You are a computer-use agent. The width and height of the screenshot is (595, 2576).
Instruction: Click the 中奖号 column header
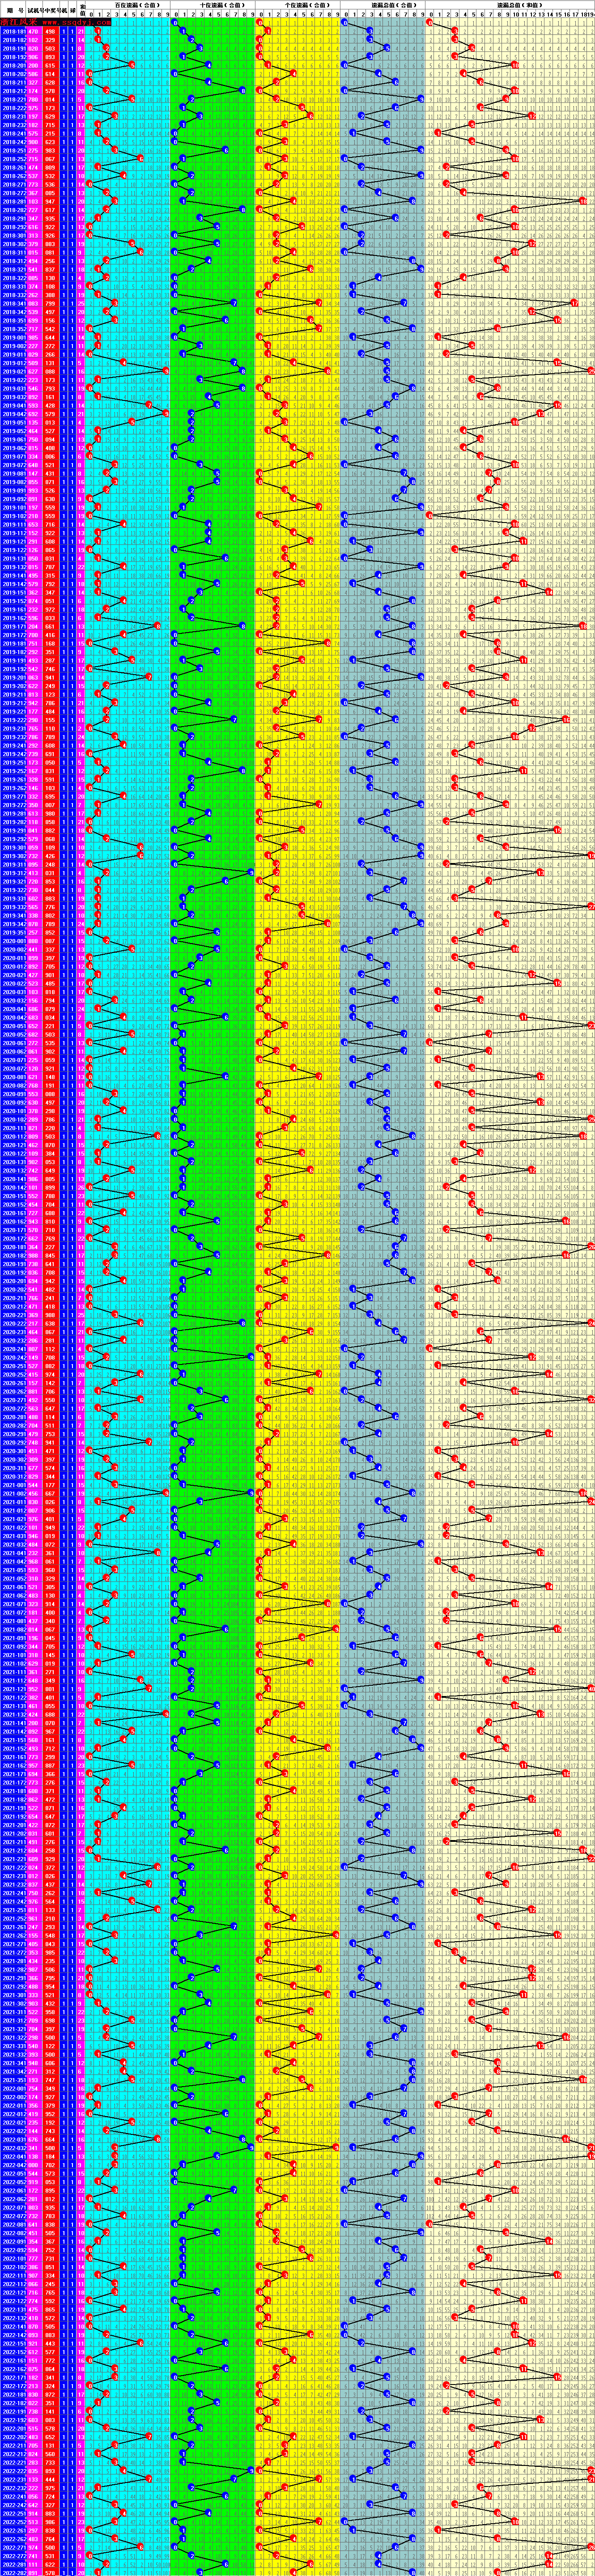coord(53,10)
